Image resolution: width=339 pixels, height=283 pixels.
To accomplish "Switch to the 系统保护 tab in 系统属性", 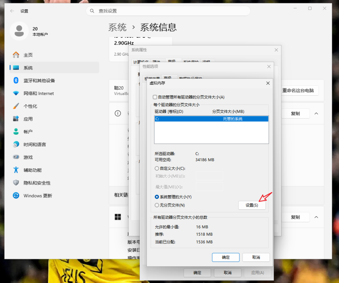I will pyautogui.click(x=191, y=62).
